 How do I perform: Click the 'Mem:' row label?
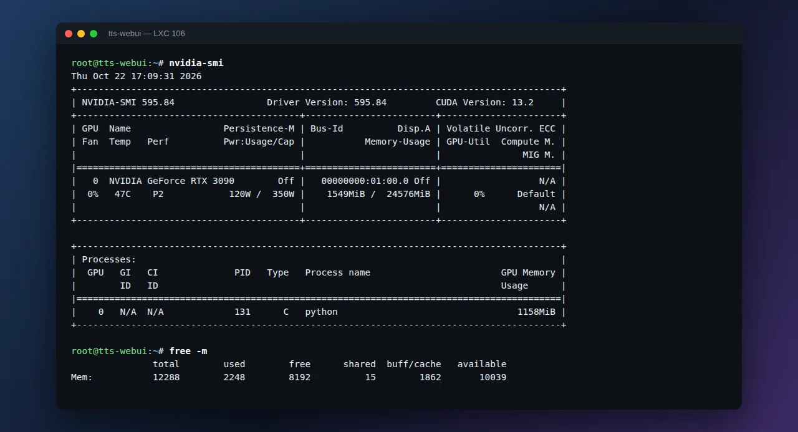tap(82, 377)
